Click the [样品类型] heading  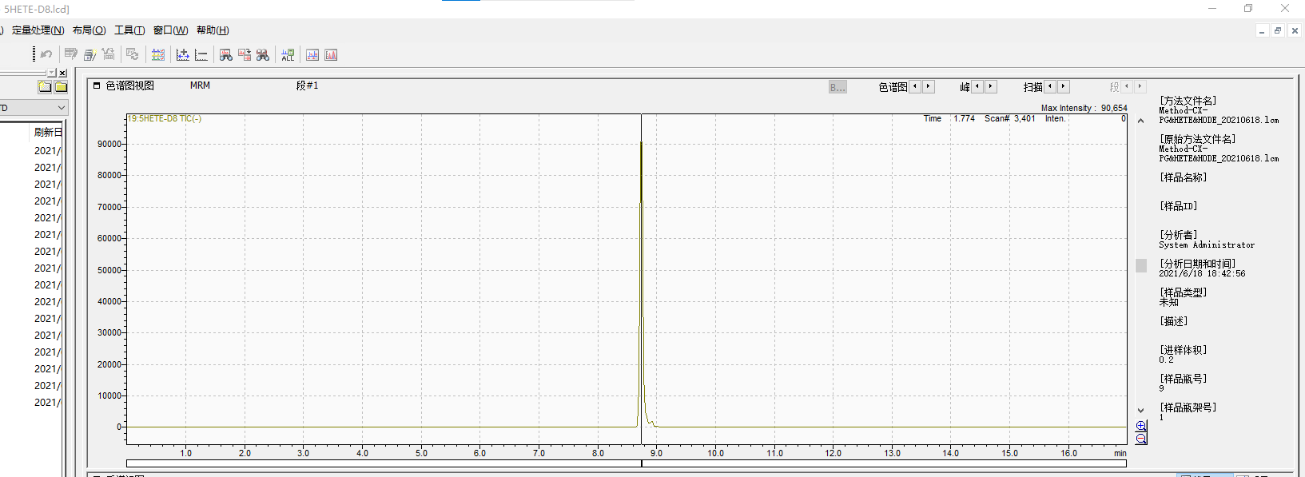click(x=1183, y=292)
